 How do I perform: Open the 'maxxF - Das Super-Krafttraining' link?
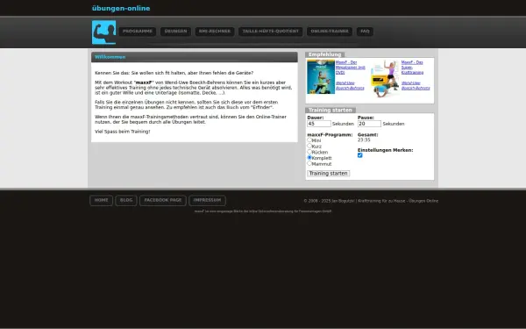(x=412, y=68)
